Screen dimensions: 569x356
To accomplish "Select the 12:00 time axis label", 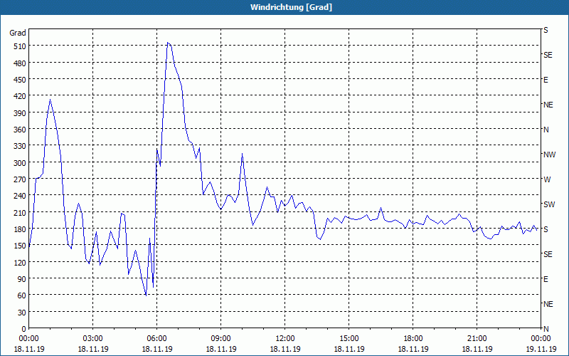I will point(284,338).
